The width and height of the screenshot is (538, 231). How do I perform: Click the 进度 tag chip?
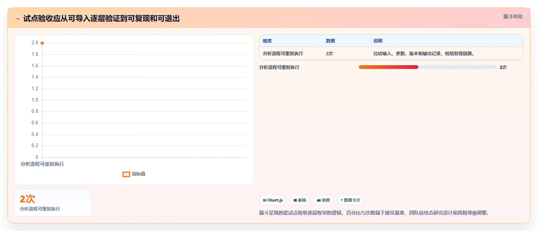point(323,200)
